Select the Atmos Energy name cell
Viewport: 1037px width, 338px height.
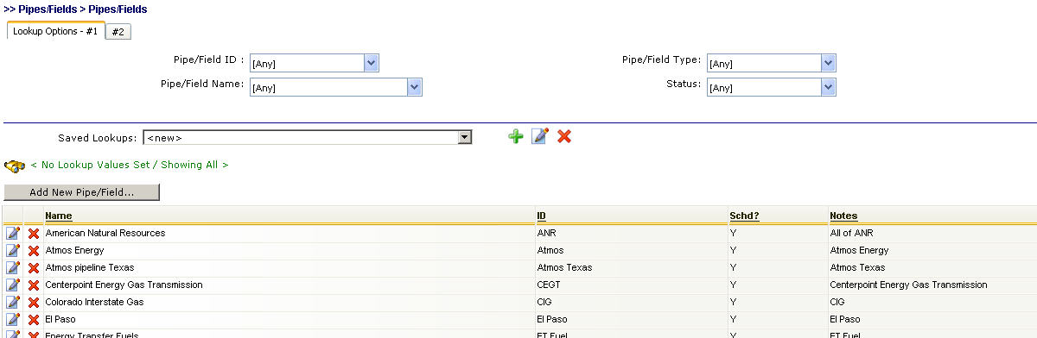pos(74,250)
